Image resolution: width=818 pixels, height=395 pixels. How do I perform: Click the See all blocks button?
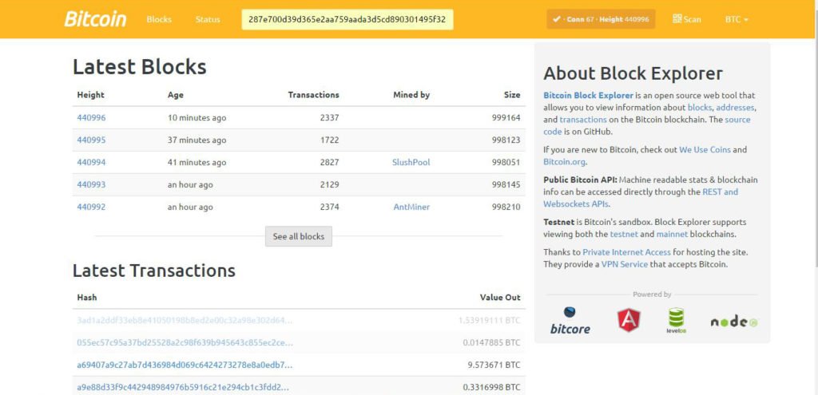[299, 236]
